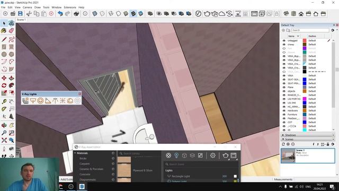Undo the last action
This screenshot has width=339, height=191.
(60, 14)
